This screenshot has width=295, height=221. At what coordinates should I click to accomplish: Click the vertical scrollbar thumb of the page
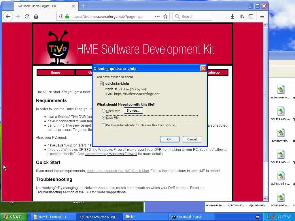coord(265,94)
